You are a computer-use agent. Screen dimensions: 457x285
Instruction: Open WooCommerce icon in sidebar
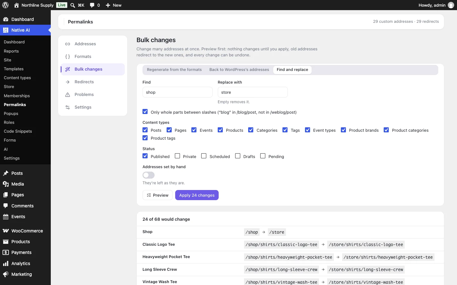coord(6,231)
